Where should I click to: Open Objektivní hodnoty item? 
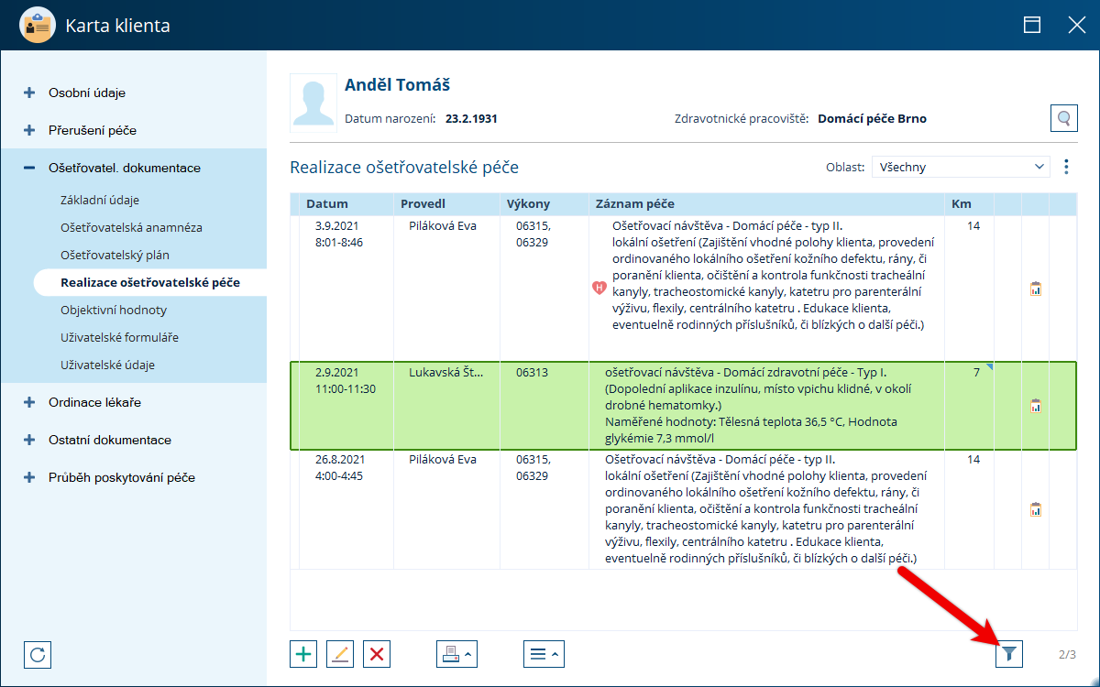[114, 310]
